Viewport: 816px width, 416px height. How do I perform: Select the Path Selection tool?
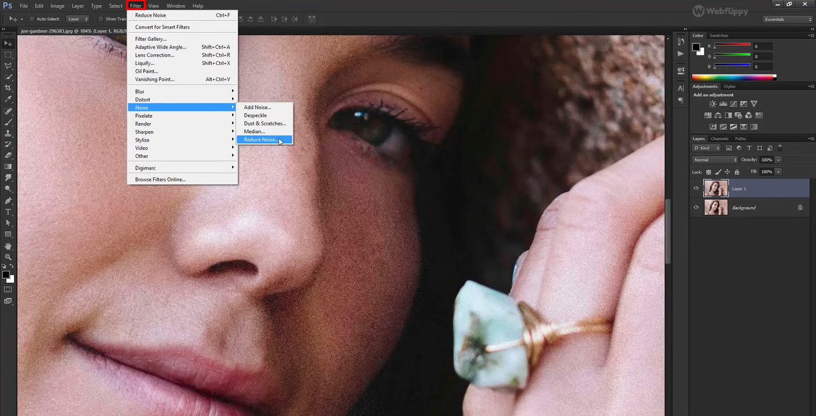8,223
